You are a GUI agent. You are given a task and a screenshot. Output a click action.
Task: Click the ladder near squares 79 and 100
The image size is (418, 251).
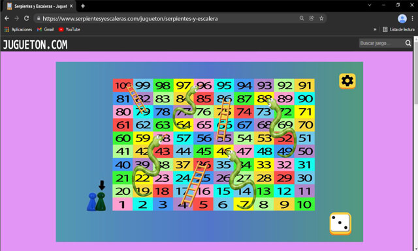pyautogui.click(x=137, y=98)
